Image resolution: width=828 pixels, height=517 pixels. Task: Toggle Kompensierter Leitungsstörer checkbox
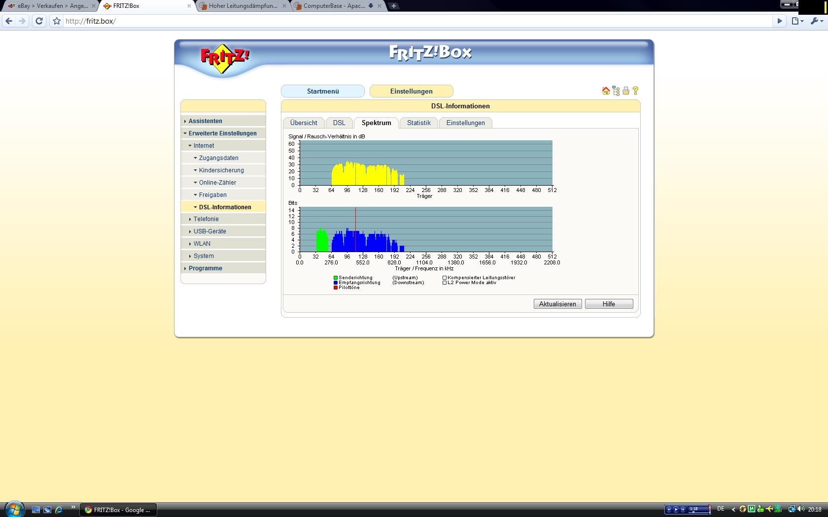445,278
